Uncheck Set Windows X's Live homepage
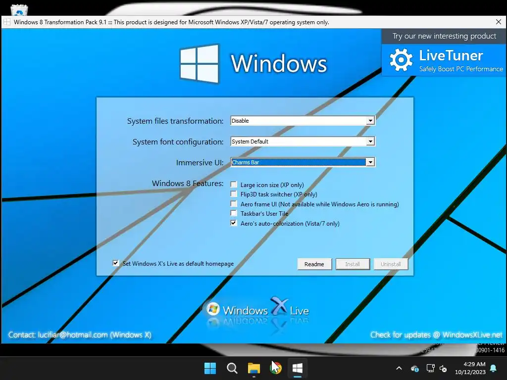507x380 pixels. point(116,263)
